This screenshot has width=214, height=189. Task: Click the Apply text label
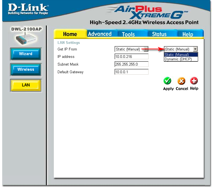coord(169,89)
